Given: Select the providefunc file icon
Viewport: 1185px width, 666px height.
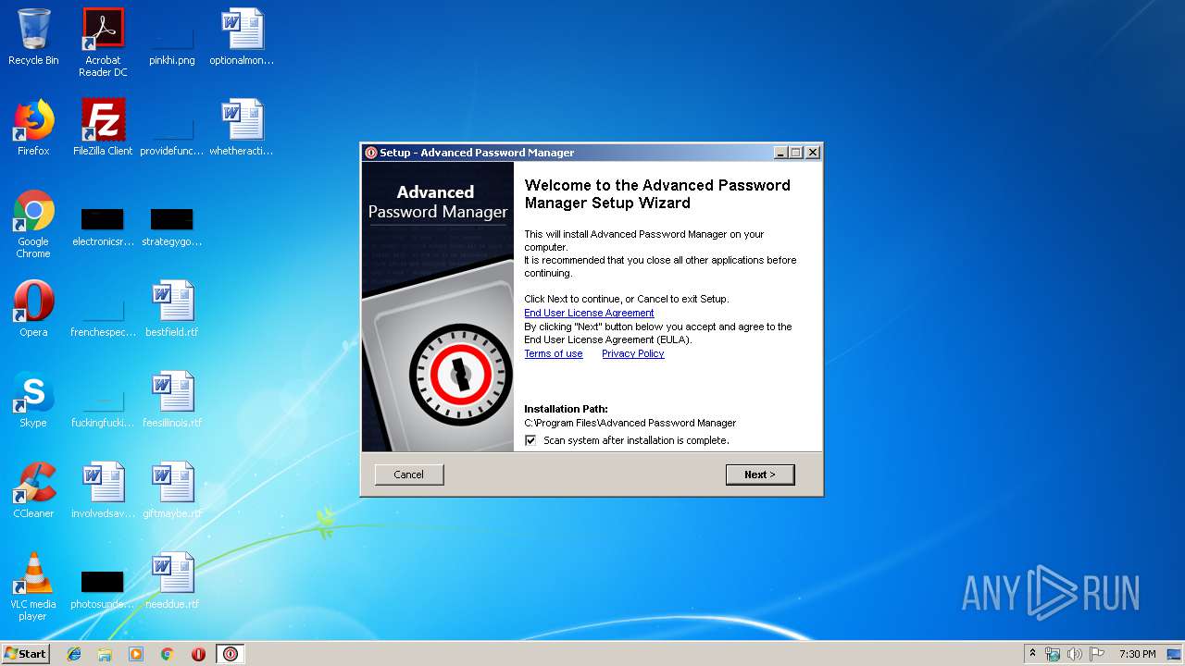Looking at the screenshot, I should pos(172,132).
